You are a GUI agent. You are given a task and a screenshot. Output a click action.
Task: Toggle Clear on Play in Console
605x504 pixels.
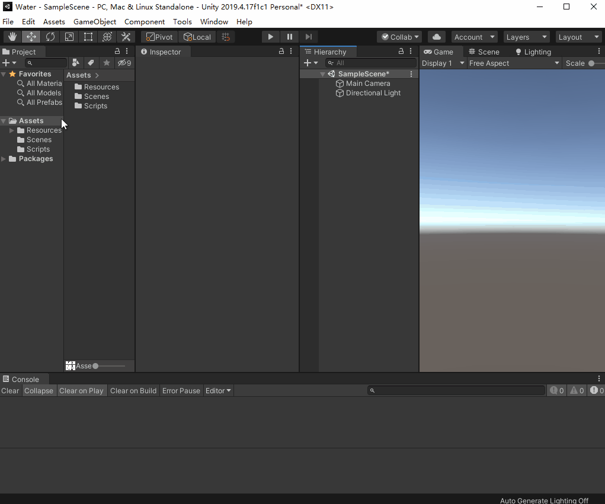point(81,391)
